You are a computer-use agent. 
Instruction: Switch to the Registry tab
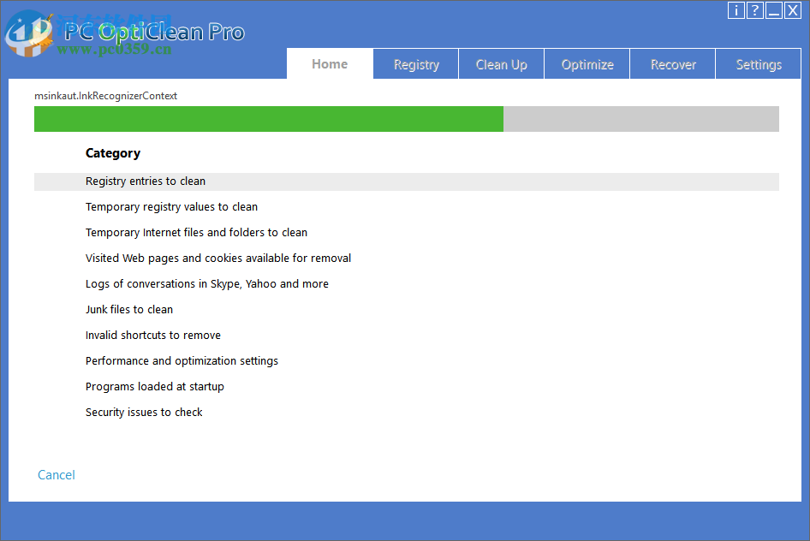tap(415, 63)
